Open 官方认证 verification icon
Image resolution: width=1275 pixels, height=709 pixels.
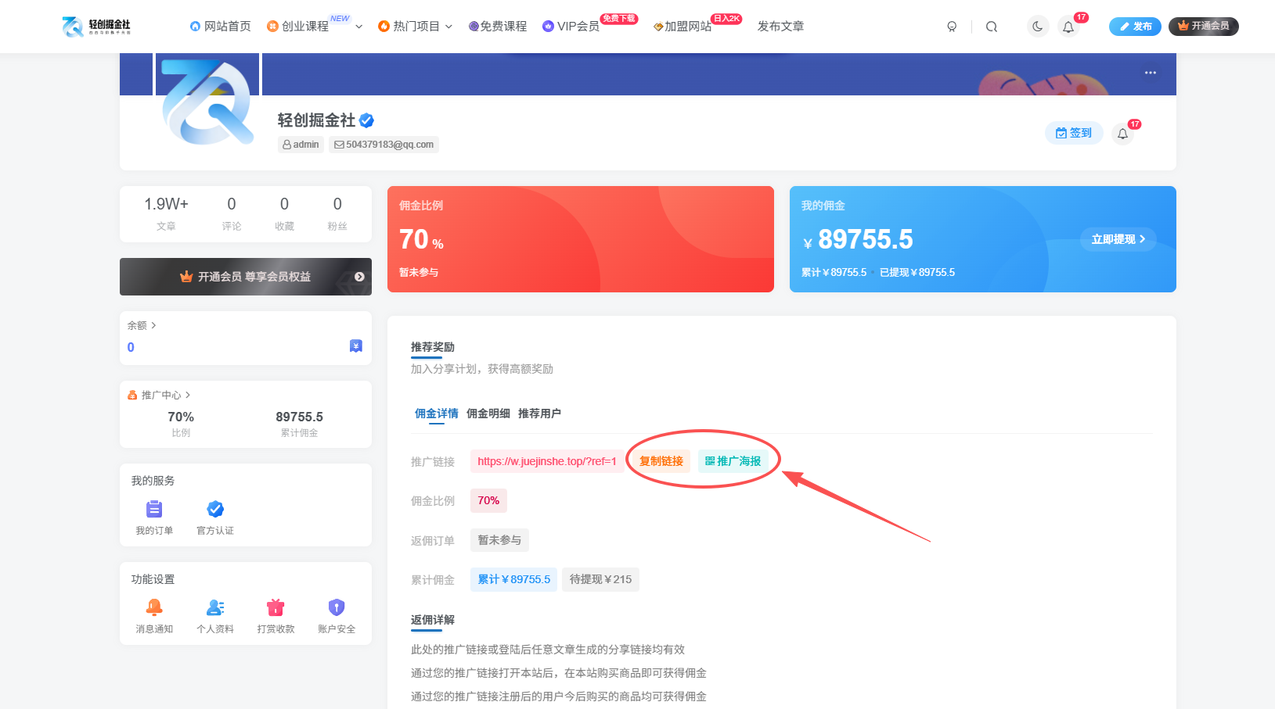coord(215,510)
